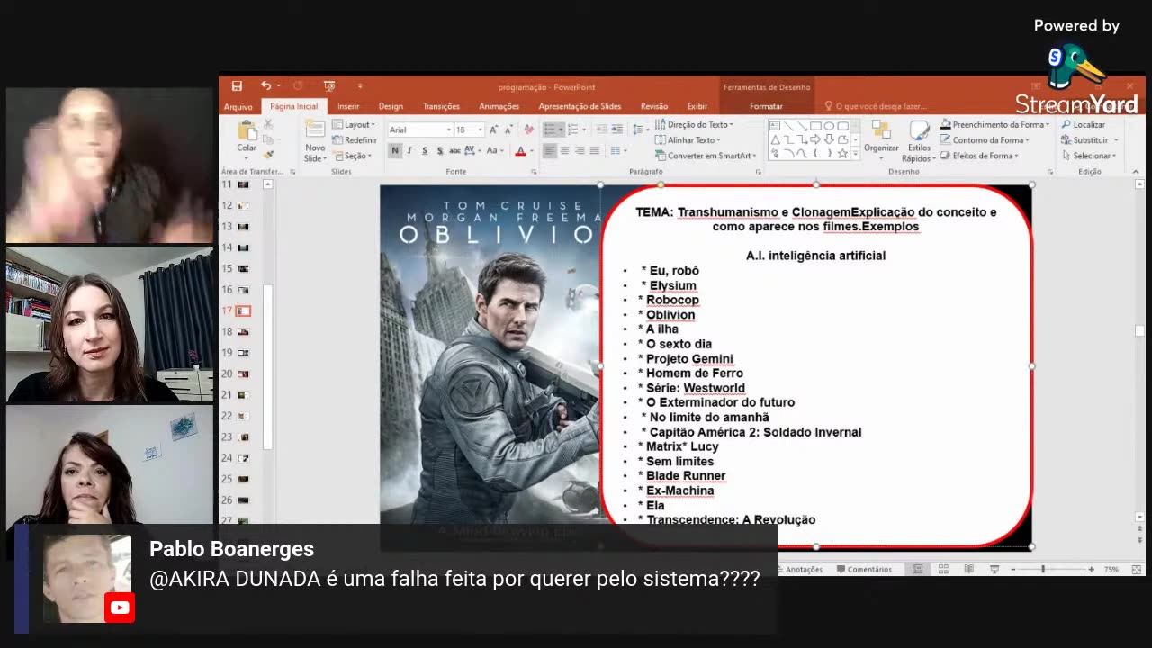The height and width of the screenshot is (648, 1152).
Task: Toggle the Comentários pane
Action: pos(864,569)
